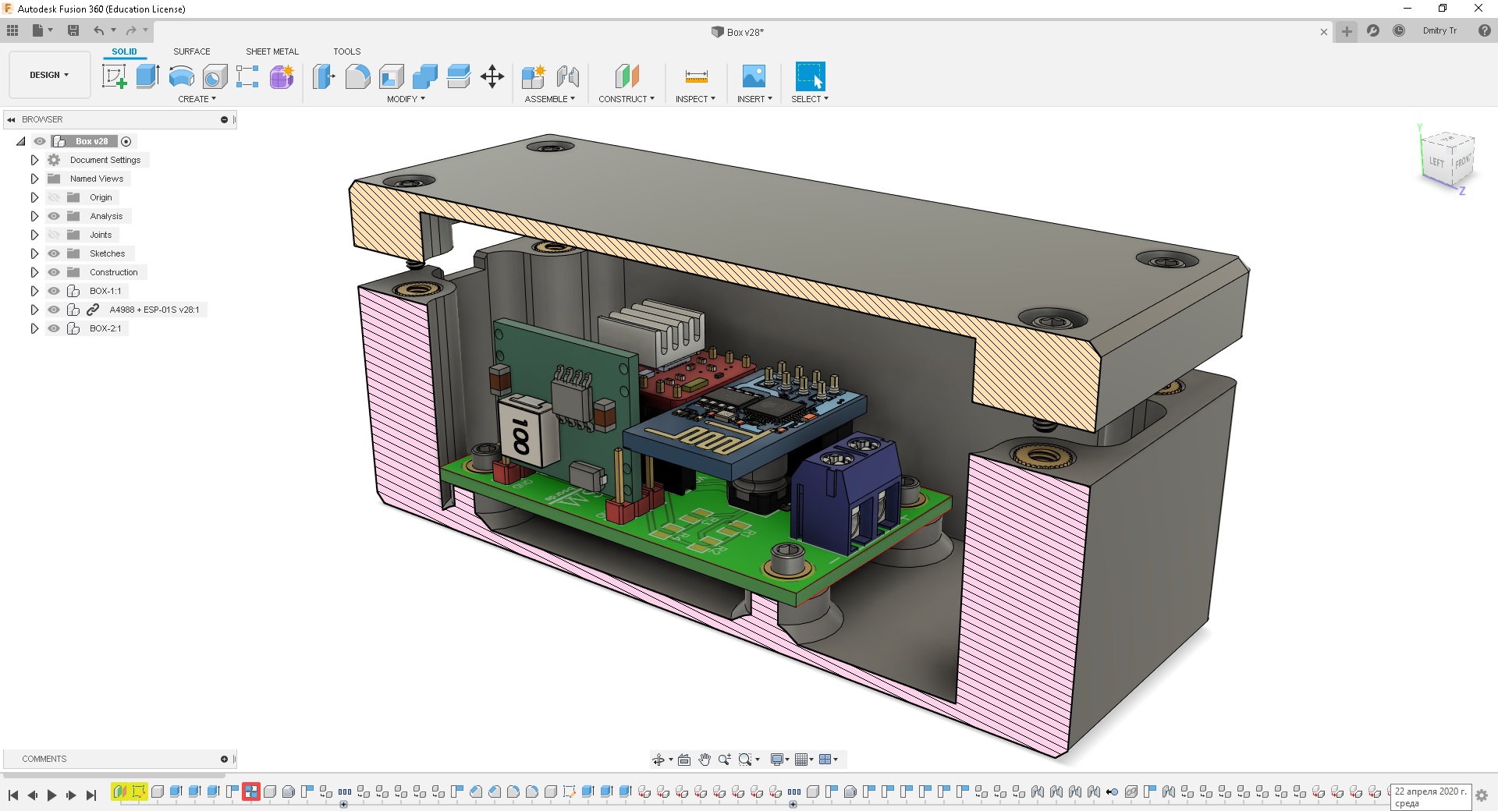Image resolution: width=1498 pixels, height=811 pixels.
Task: Collapse the Box v28 root node
Action: coord(21,141)
